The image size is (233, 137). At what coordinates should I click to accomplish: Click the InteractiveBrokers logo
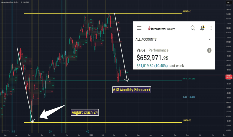[162, 28]
